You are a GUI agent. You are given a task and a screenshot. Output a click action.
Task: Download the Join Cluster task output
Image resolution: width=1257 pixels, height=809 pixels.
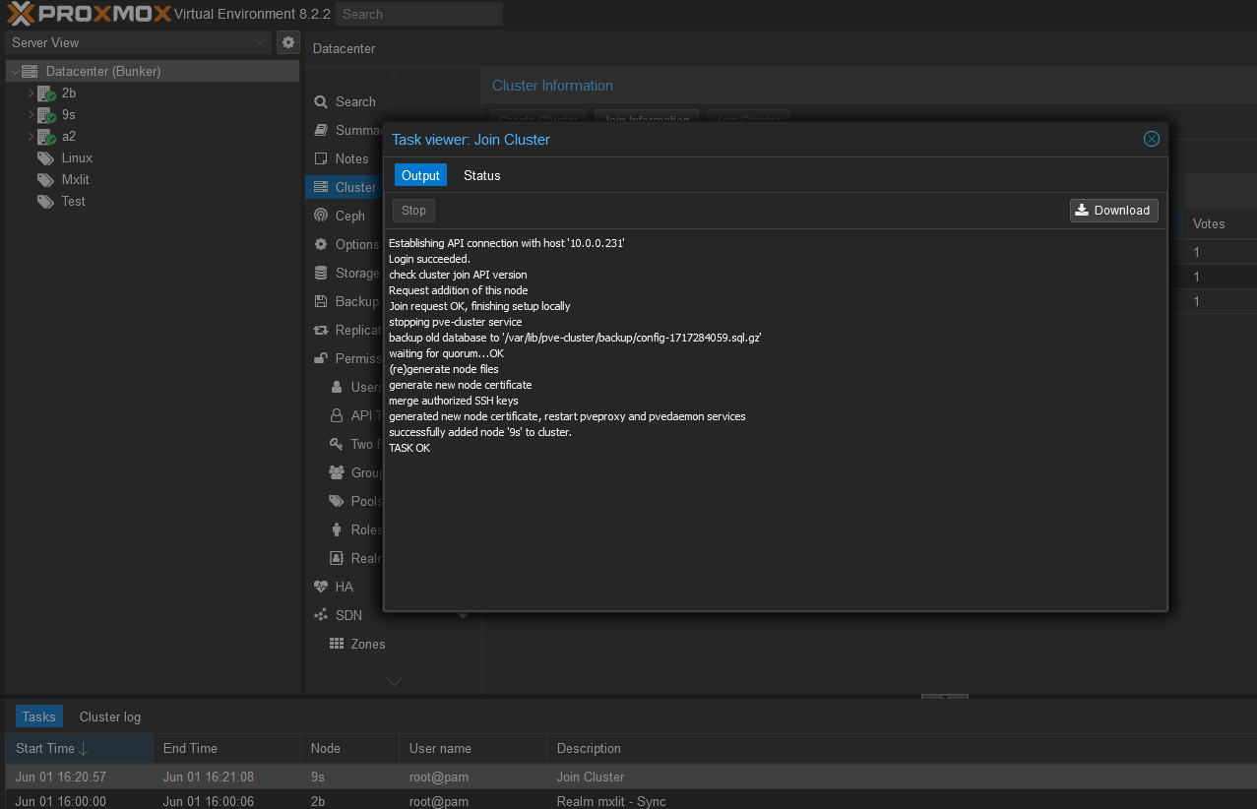pos(1113,210)
